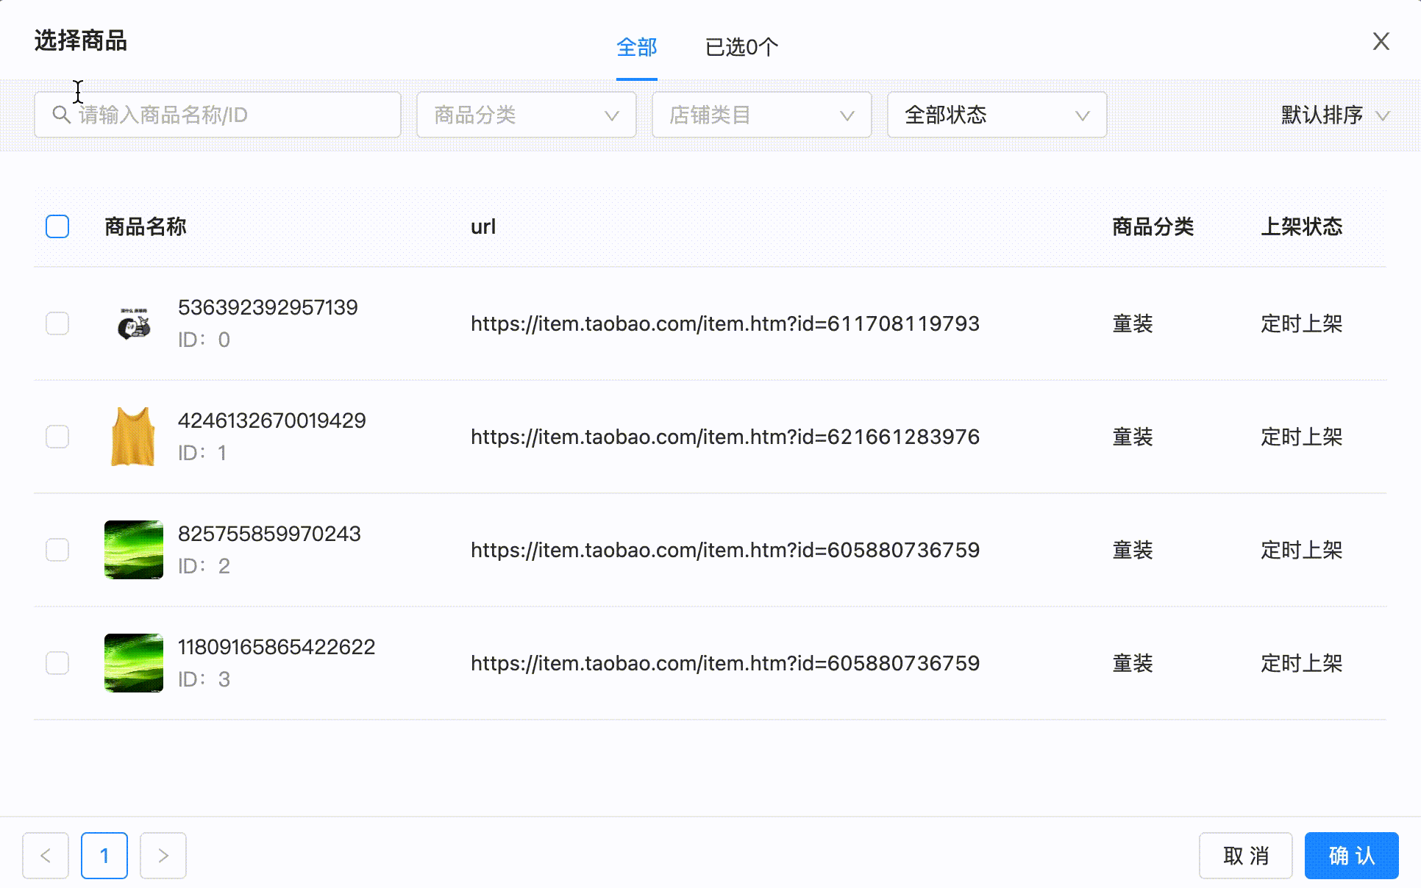Open the 商品分类 dropdown
Image resolution: width=1421 pixels, height=888 pixels.
coord(527,115)
